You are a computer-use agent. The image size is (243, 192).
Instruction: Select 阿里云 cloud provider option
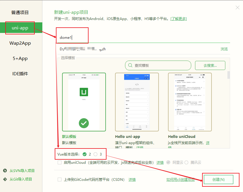168,162
